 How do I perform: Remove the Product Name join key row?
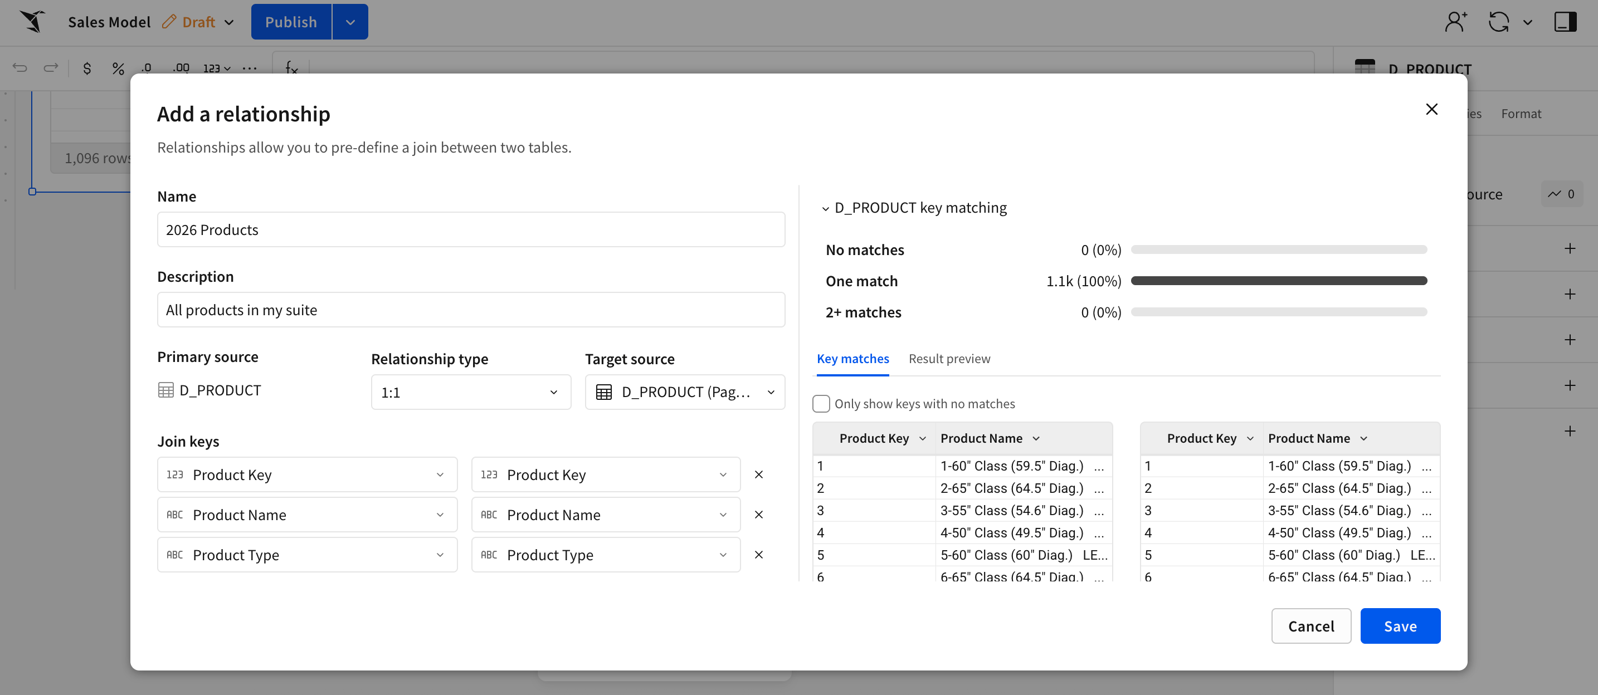(x=758, y=515)
